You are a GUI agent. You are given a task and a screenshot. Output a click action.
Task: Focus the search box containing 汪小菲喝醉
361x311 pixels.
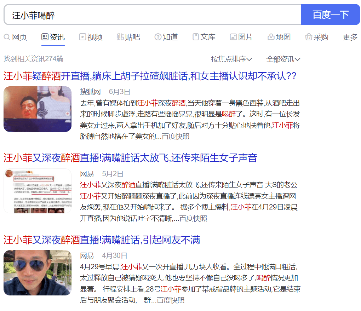153,15
